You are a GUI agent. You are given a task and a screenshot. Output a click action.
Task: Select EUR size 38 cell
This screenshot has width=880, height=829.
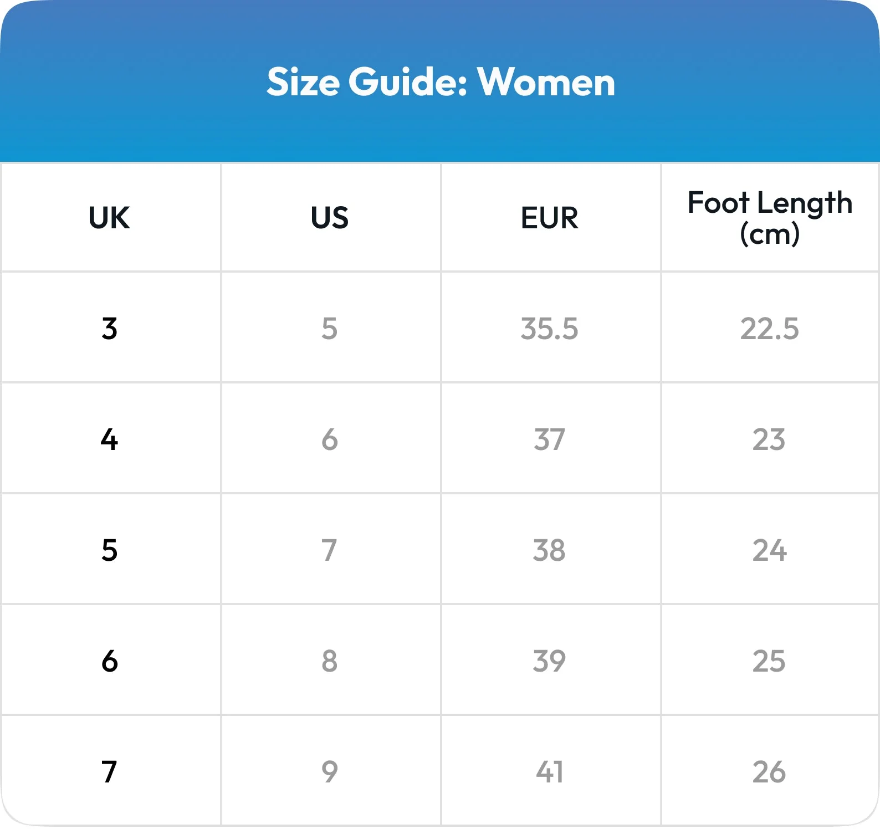(x=550, y=550)
